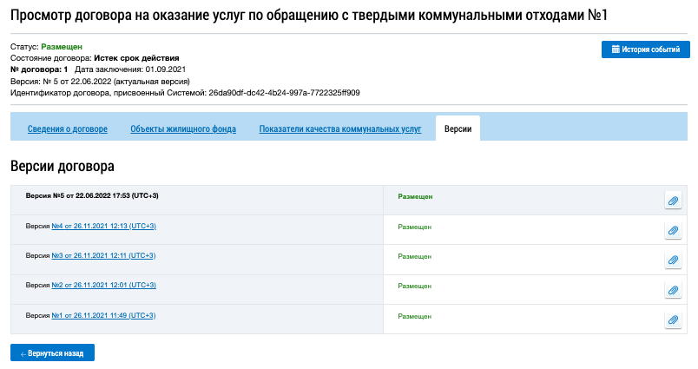Click the Размещен status of version №5
This screenshot has height=369, width=698.
pyautogui.click(x=415, y=197)
